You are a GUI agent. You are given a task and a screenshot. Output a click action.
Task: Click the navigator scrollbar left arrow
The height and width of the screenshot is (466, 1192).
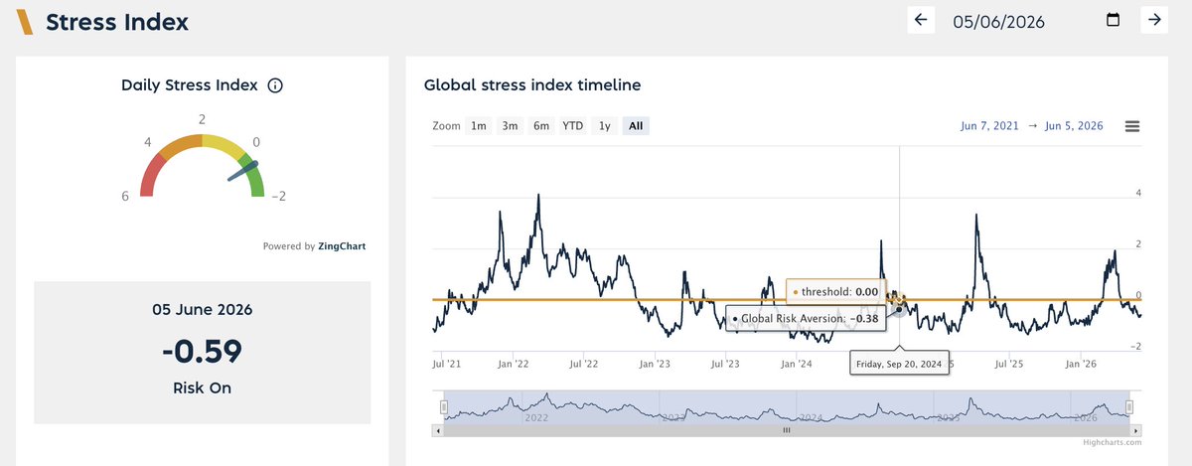click(x=439, y=431)
